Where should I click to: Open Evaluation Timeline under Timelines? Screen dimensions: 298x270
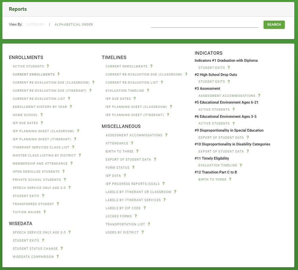[125, 90]
